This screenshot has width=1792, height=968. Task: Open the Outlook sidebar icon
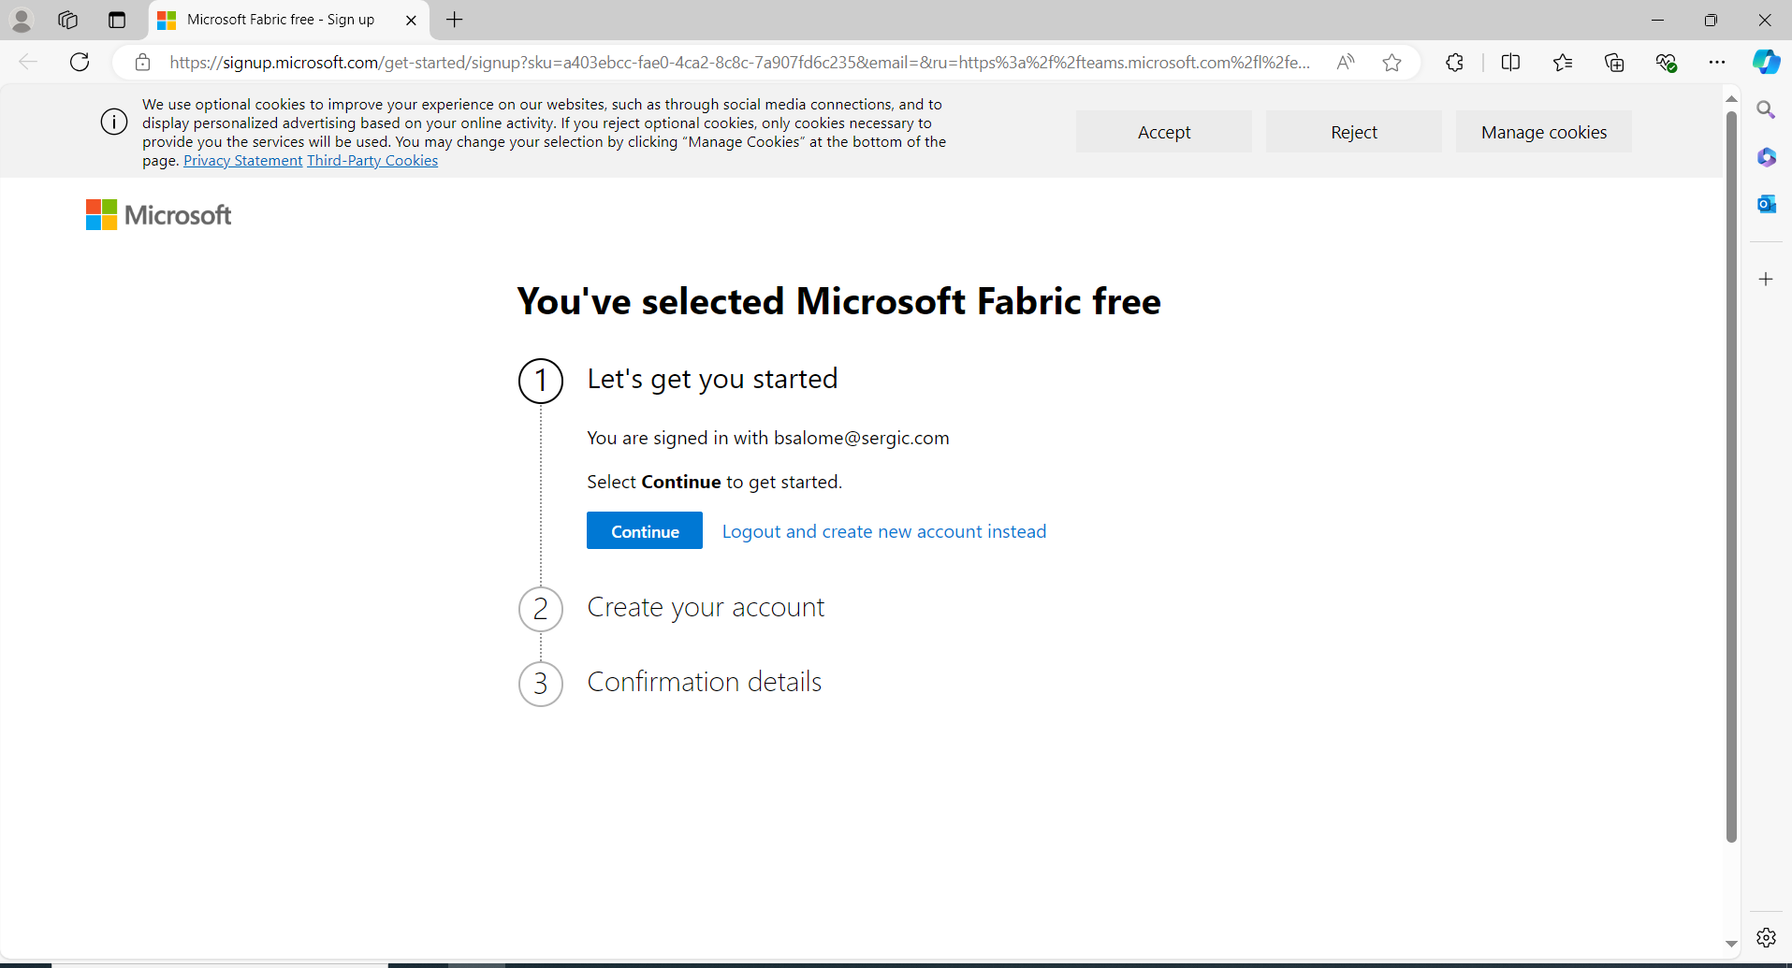click(x=1766, y=204)
